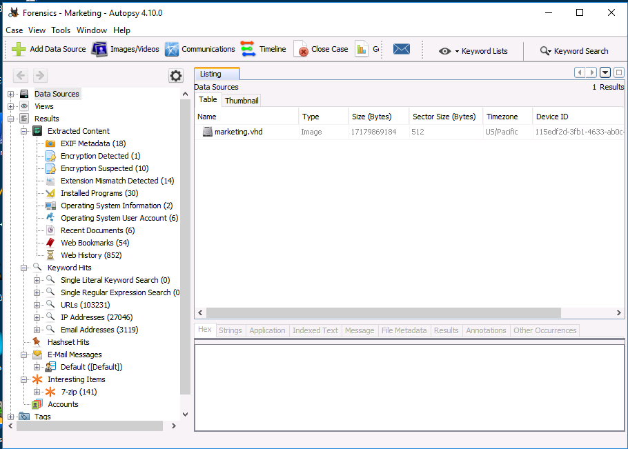This screenshot has width=628, height=449.
Task: Select the Single Literal Keyword Search node
Action: point(115,280)
